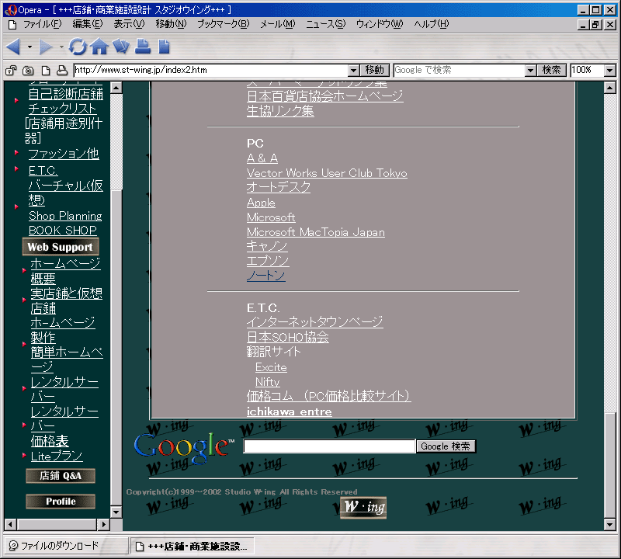Viewport: 621px width, 559px height.
Task: Go to the home page icon
Action: coord(99,47)
